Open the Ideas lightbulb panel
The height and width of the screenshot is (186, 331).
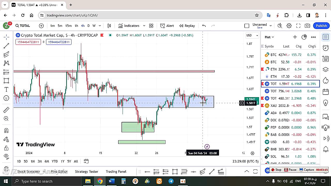(326, 103)
